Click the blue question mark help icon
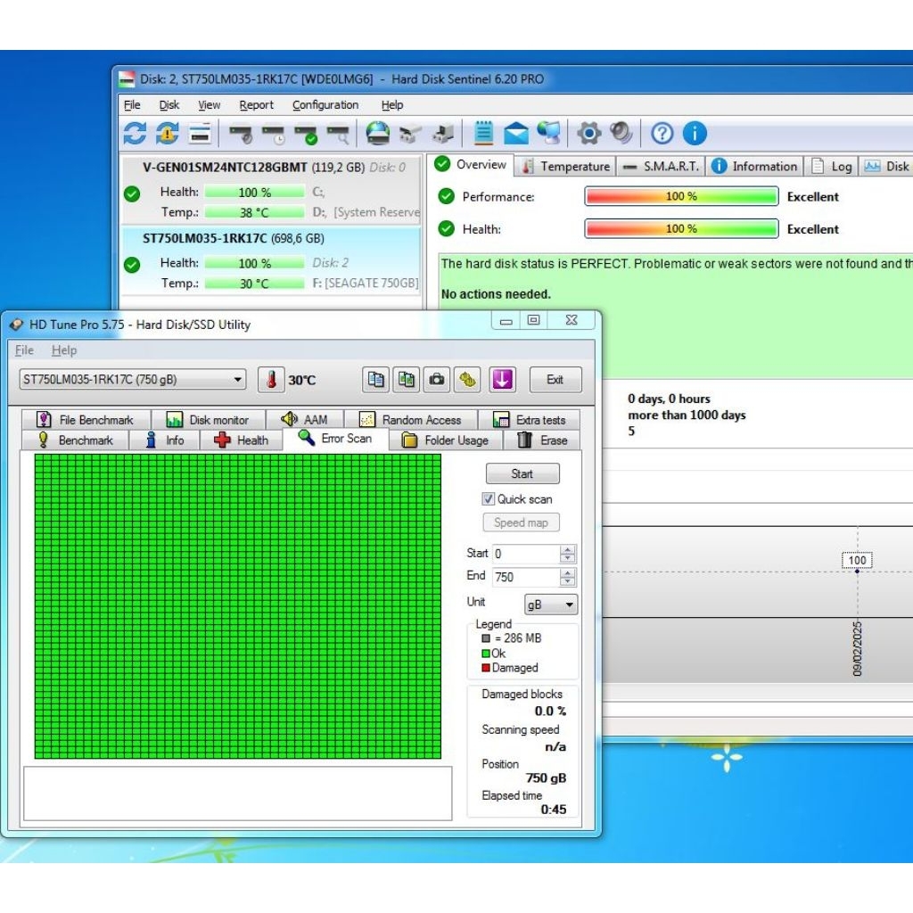Viewport: 913px width, 913px height. click(x=662, y=134)
